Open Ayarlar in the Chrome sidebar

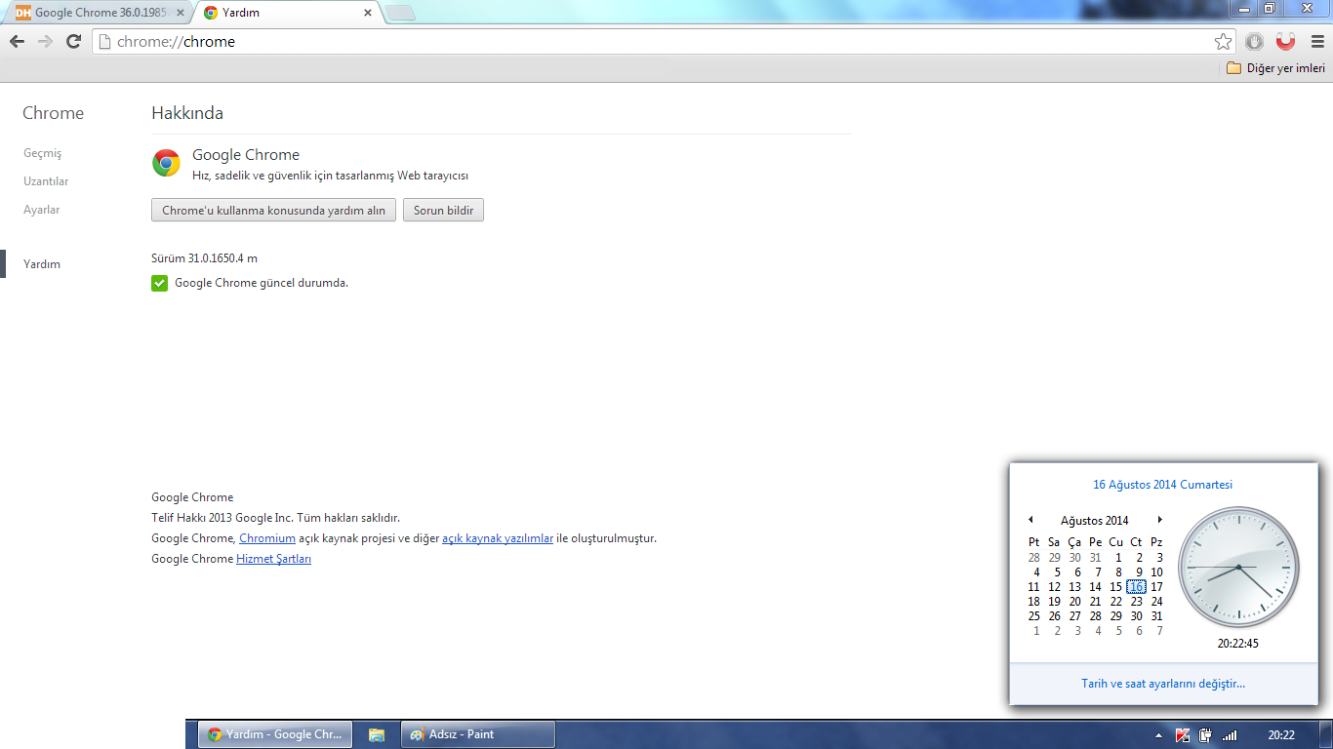pyautogui.click(x=42, y=210)
